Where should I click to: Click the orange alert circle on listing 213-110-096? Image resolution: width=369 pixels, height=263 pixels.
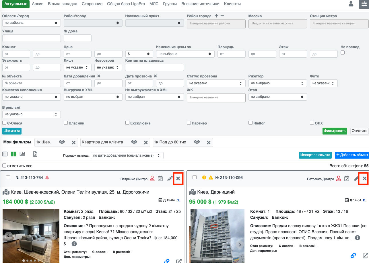[x=204, y=178]
